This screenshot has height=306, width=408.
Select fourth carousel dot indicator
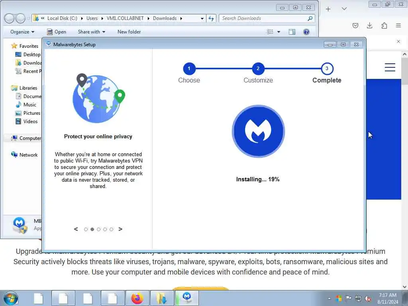tap(105, 229)
